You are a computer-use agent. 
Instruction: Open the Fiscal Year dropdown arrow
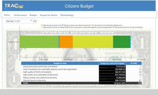[31, 21]
